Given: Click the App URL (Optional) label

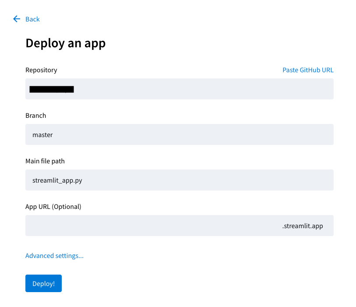Looking at the screenshot, I should (53, 207).
